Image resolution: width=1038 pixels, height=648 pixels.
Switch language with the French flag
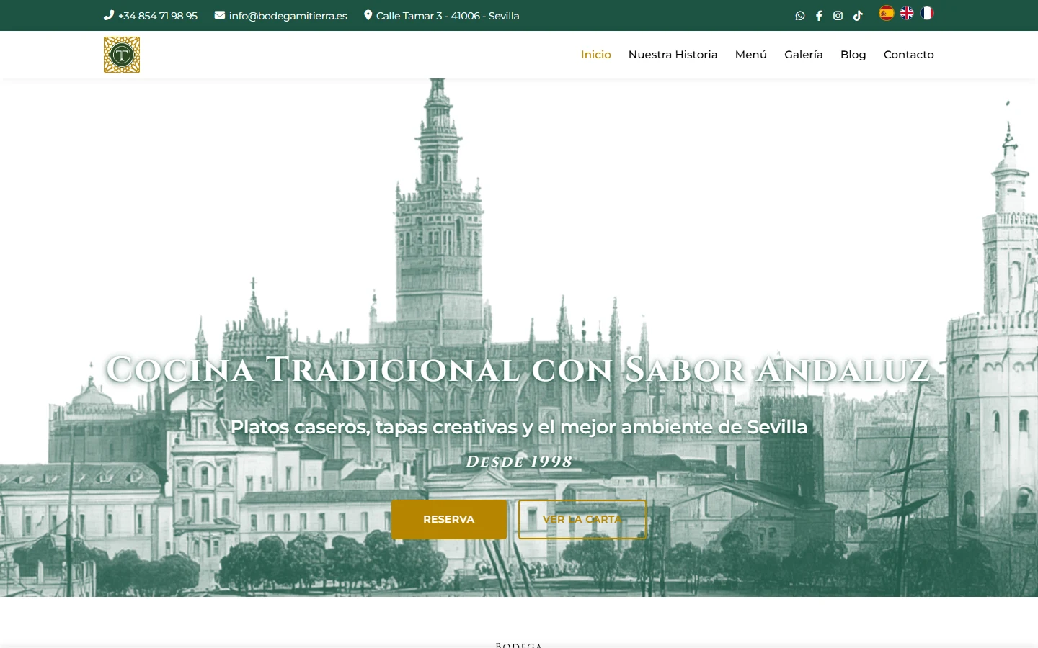(x=927, y=13)
